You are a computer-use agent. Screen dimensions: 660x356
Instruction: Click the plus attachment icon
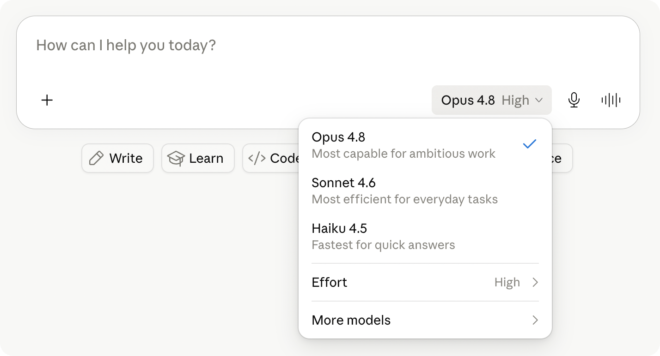[x=47, y=100]
